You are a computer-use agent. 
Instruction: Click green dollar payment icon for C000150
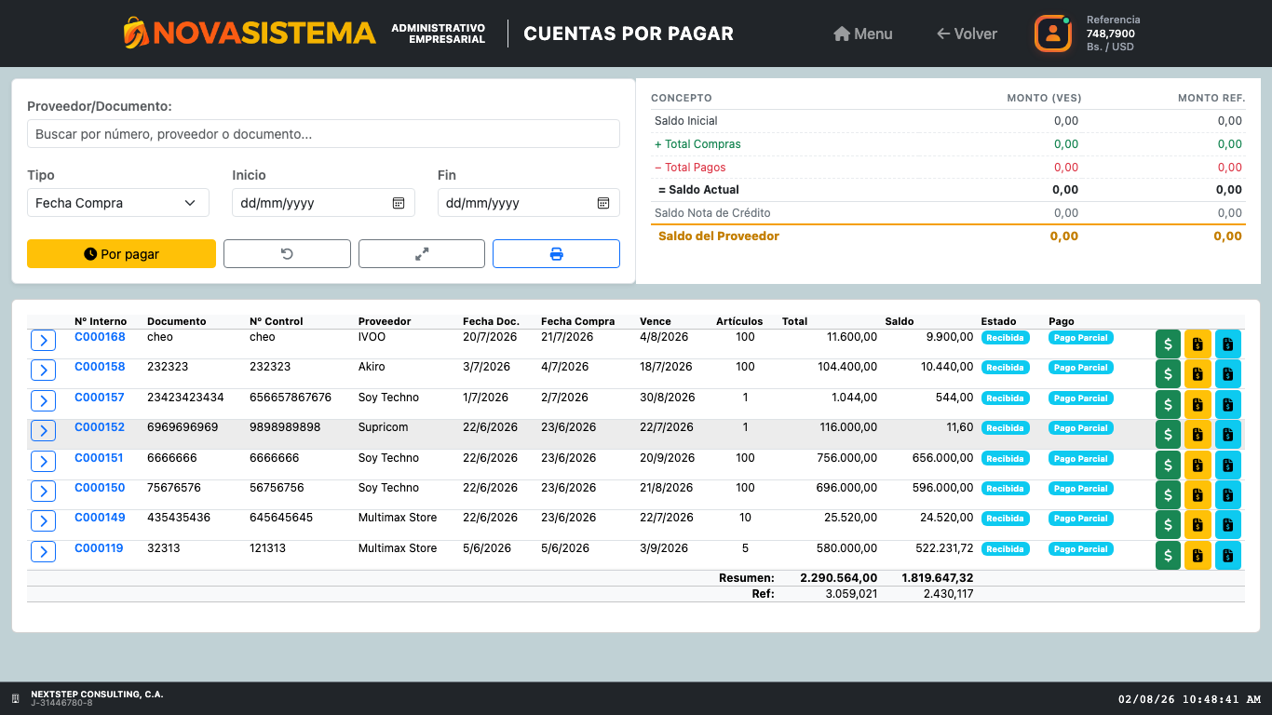coord(1168,494)
